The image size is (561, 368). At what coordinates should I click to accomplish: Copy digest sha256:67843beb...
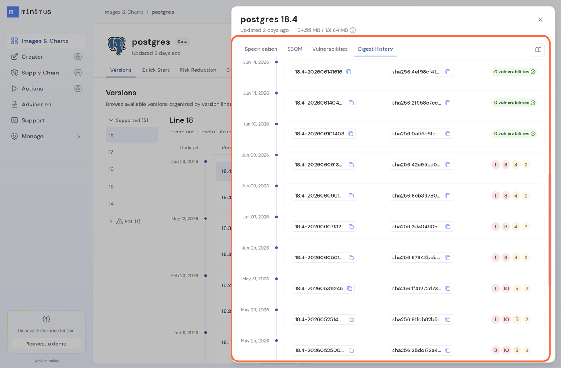pos(448,258)
